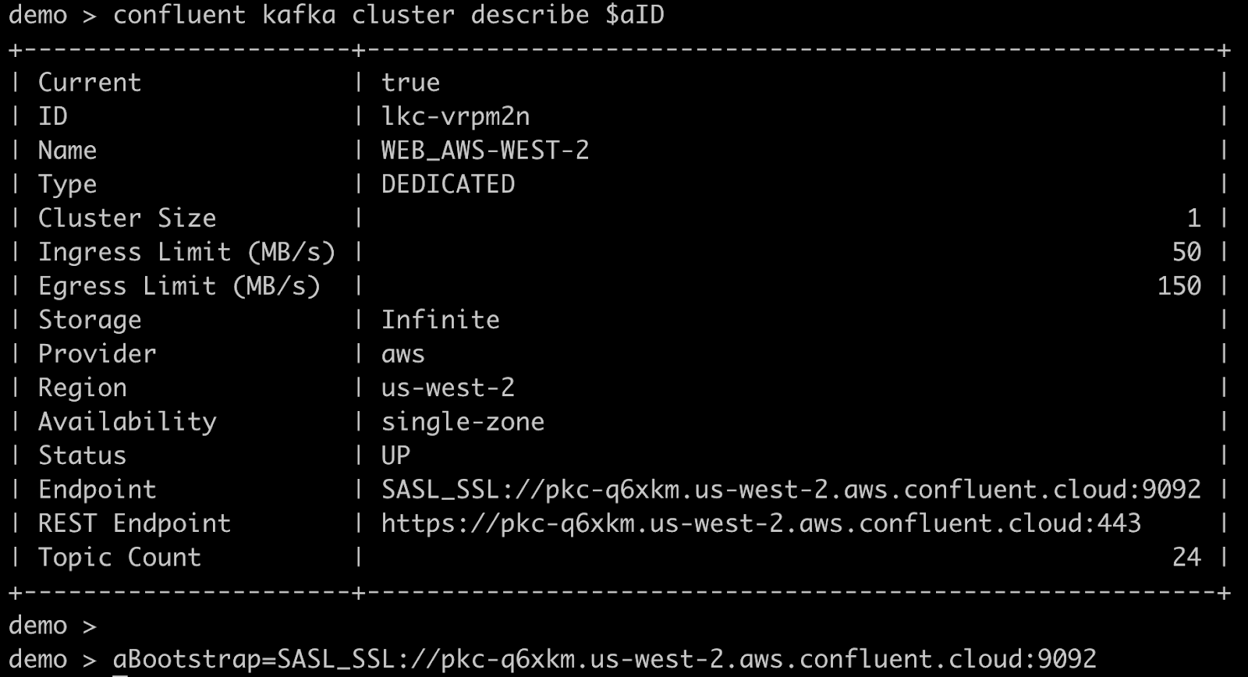The height and width of the screenshot is (677, 1248).
Task: Click the cluster name WEB_AWS-WEST-2
Action: pos(484,150)
